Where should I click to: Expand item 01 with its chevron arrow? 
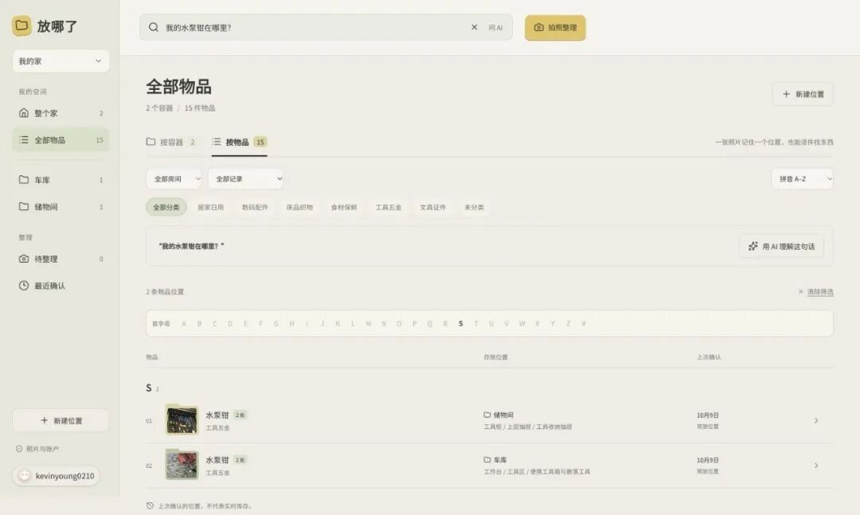click(816, 420)
